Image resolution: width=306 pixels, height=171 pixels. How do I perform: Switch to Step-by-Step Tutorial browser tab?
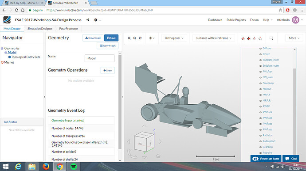pyautogui.click(x=24, y=3)
